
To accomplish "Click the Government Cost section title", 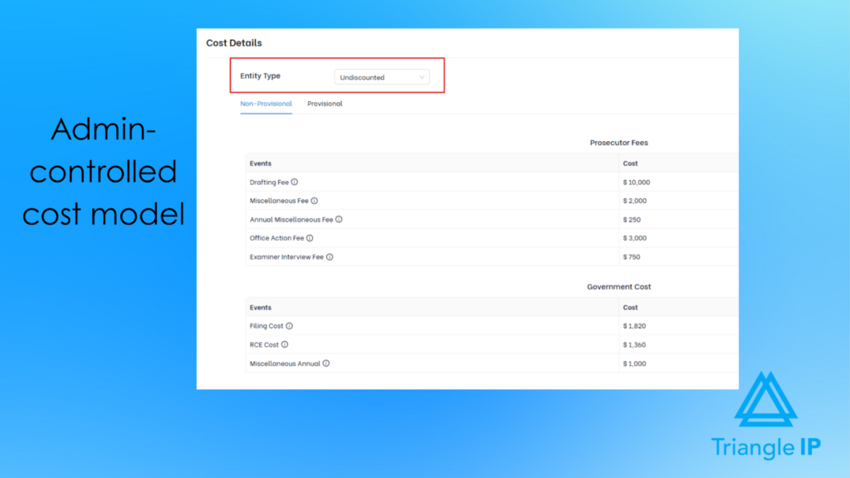I will tap(620, 286).
